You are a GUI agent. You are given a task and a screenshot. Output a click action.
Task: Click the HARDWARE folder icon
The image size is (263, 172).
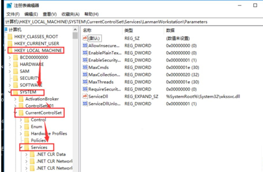coord(16,64)
